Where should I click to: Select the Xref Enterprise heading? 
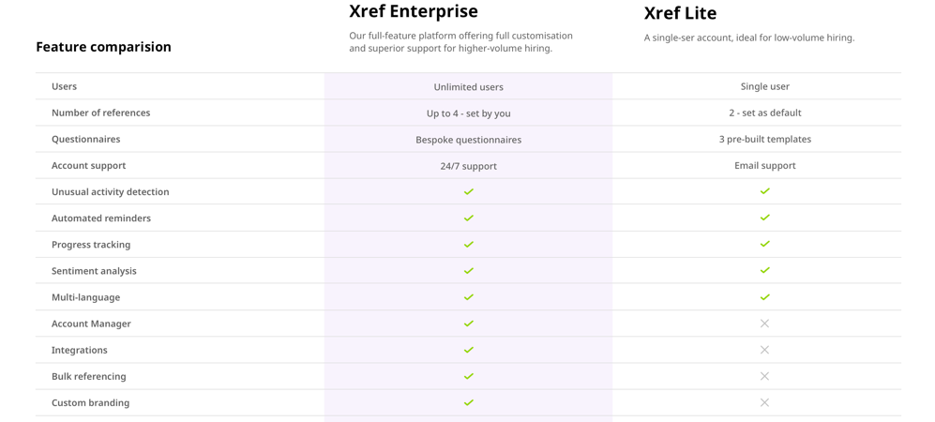414,11
